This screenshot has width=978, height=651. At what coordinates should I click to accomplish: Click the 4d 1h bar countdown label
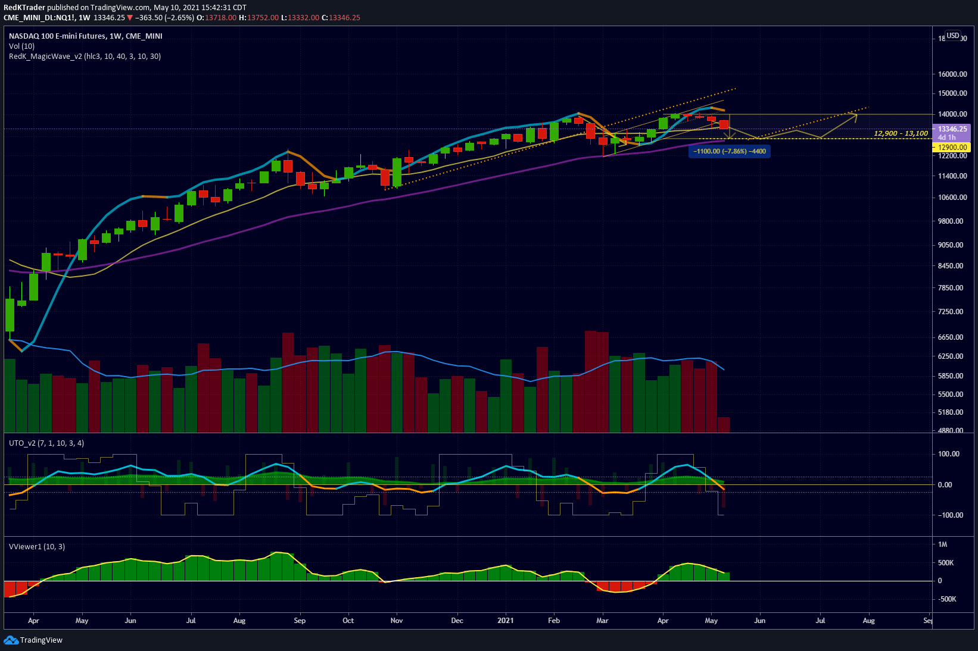click(947, 137)
